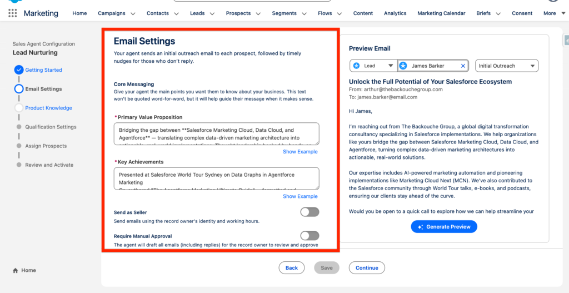Click the James Barker record icon
The height and width of the screenshot is (293, 569).
403,66
